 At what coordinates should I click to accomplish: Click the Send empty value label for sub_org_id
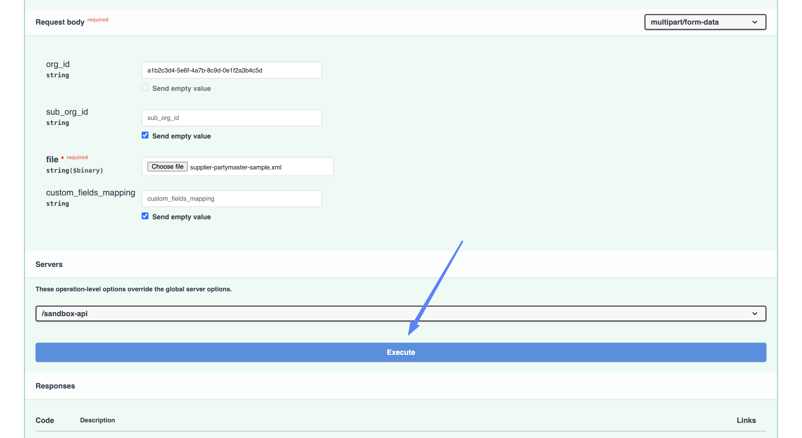point(181,136)
